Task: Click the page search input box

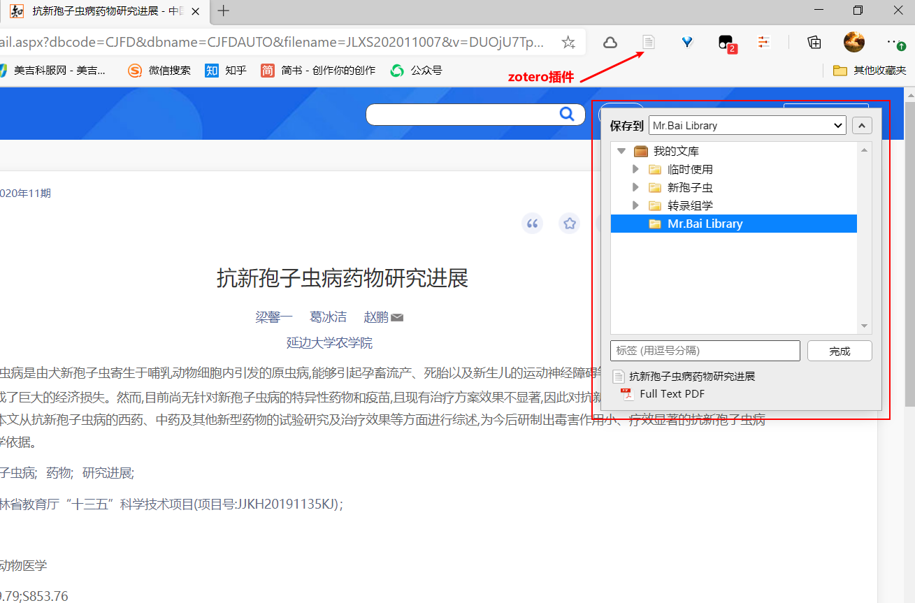Action: coord(461,115)
